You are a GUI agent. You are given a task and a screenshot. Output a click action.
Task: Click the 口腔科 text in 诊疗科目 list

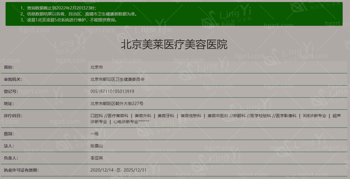tap(97, 116)
